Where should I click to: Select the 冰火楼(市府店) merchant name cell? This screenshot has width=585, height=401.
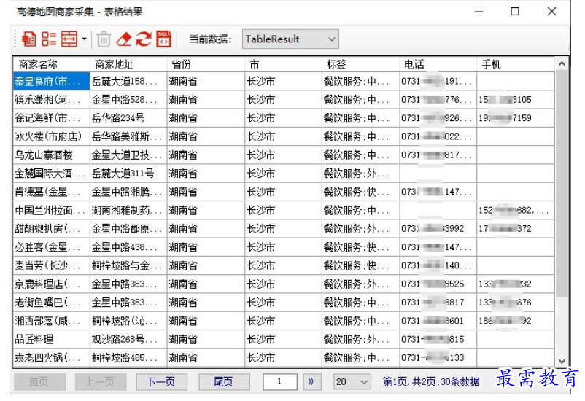(51, 136)
